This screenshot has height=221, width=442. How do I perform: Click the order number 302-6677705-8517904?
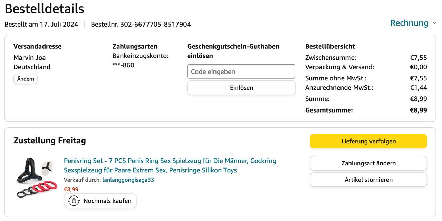(x=155, y=25)
